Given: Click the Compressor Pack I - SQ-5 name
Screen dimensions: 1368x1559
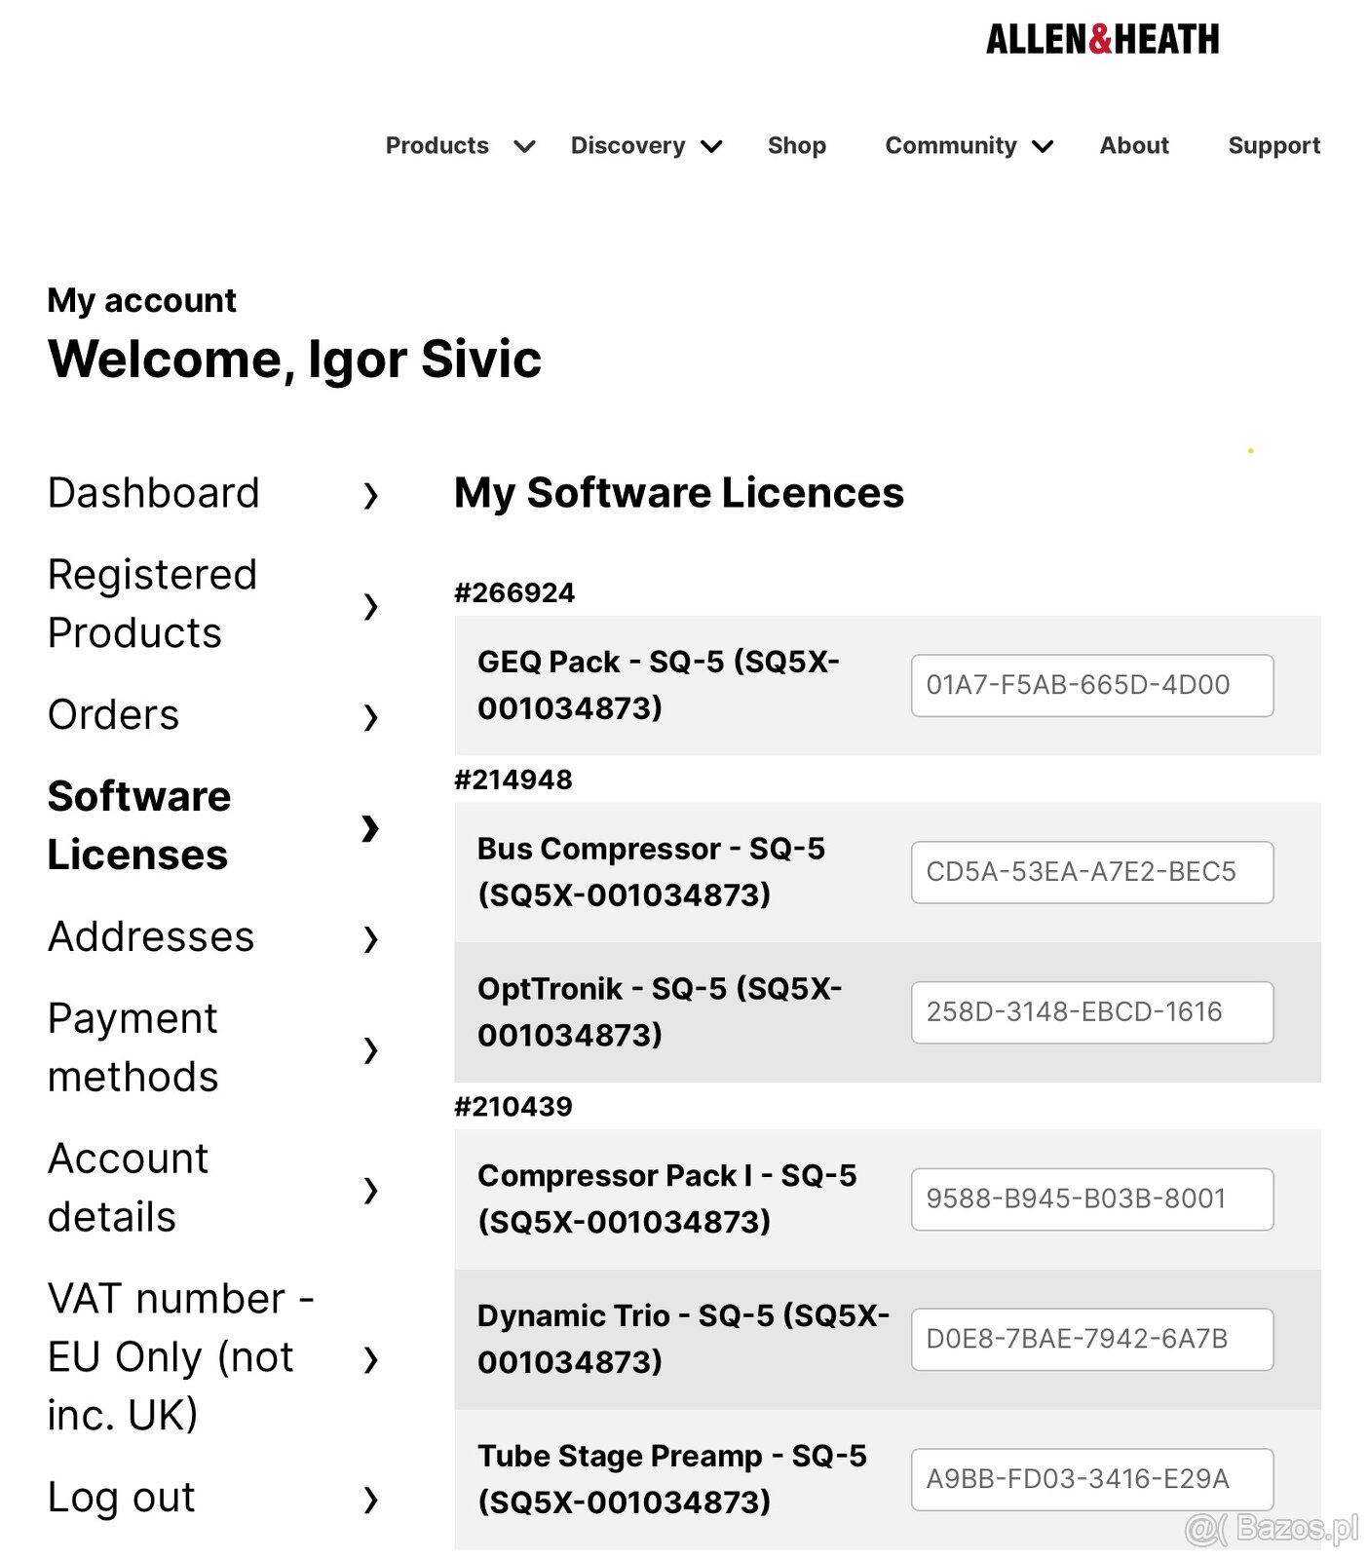Looking at the screenshot, I should coord(667,1199).
